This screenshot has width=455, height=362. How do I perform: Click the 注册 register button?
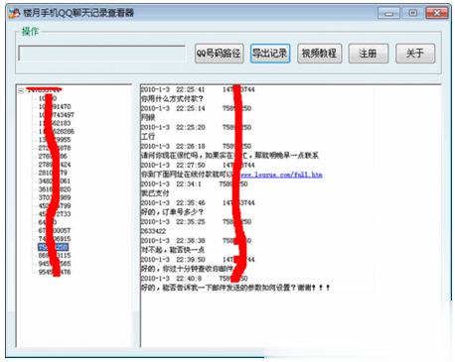pyautogui.click(x=369, y=54)
